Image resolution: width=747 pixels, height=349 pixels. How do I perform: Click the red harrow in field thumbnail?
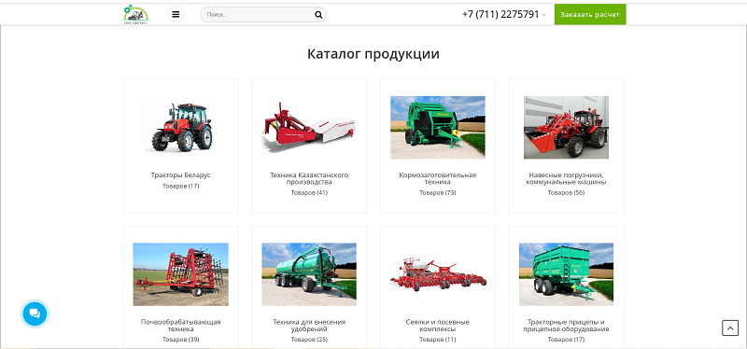click(x=180, y=274)
